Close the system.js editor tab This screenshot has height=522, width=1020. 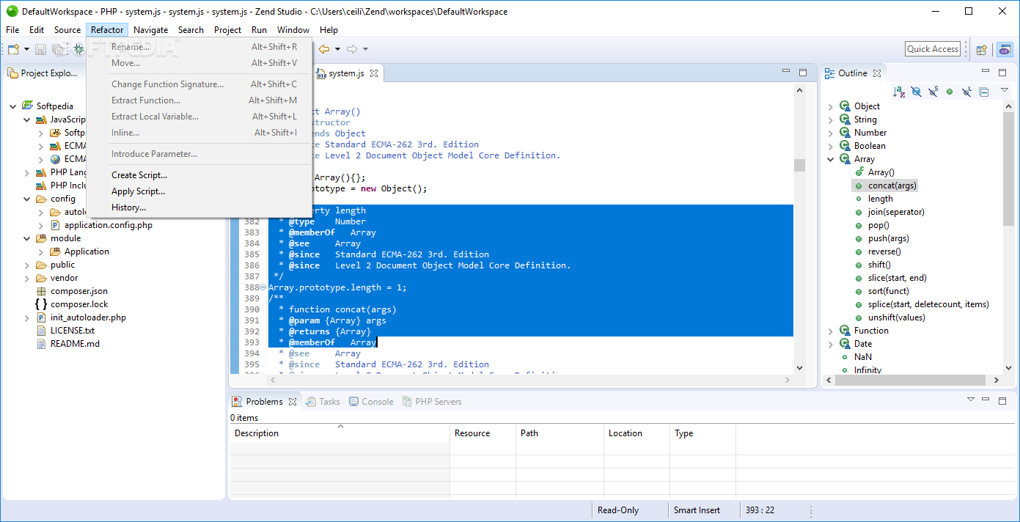373,73
